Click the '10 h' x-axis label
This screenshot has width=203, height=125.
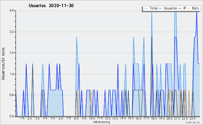click(x=92, y=118)
